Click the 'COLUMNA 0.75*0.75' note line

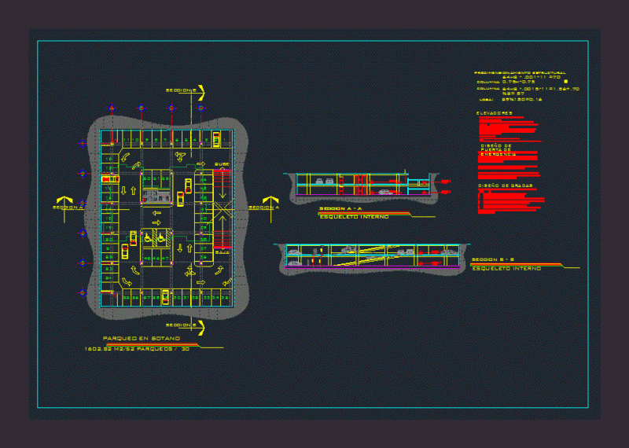(506, 82)
